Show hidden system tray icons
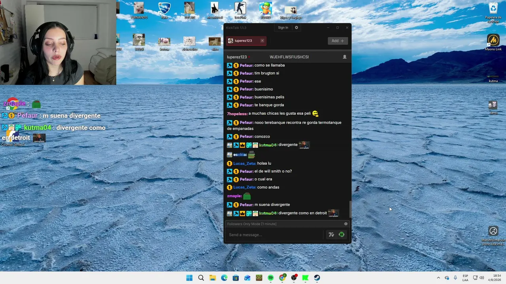This screenshot has height=284, width=506. pos(438,278)
